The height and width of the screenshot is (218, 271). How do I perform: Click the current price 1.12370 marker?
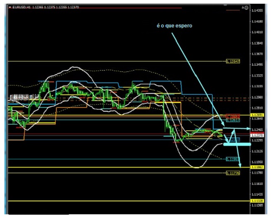257,135
